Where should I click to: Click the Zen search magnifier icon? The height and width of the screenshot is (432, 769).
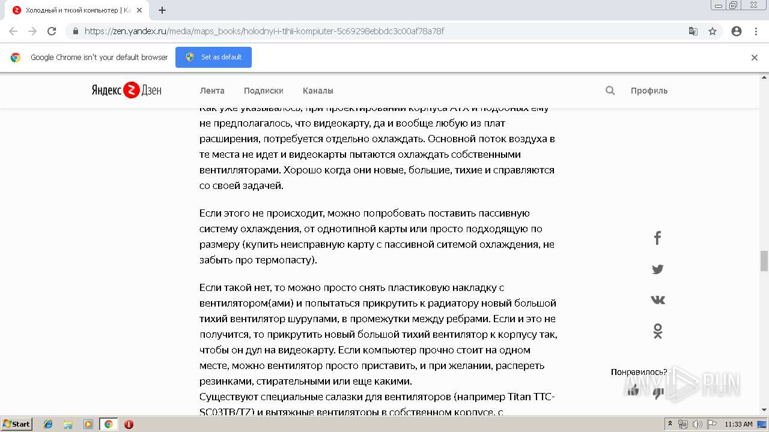point(610,91)
